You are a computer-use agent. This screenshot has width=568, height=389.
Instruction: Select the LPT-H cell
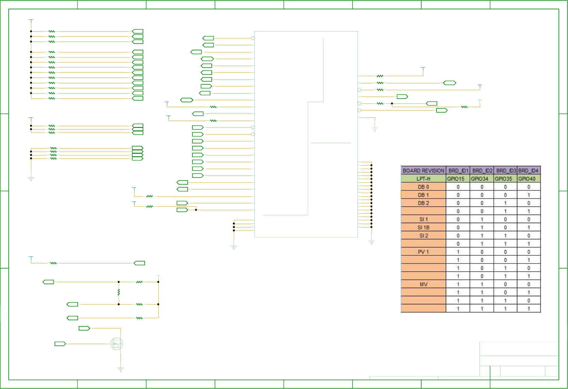(x=424, y=179)
